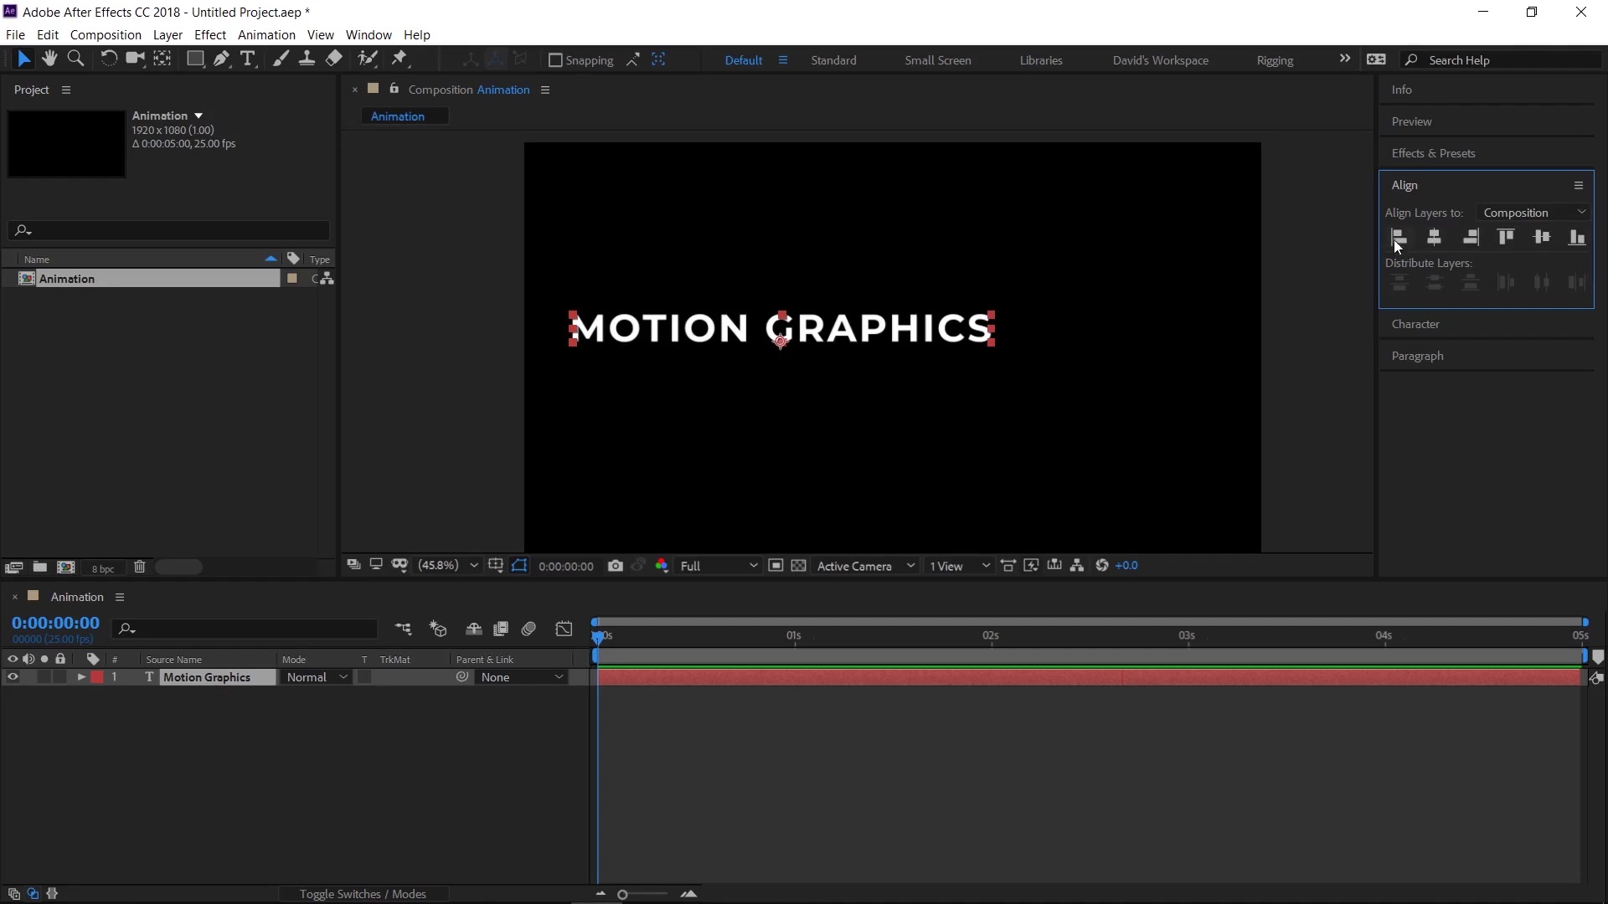Open the Effect menu in menu bar
Screen dimensions: 1608x904
coord(210,34)
